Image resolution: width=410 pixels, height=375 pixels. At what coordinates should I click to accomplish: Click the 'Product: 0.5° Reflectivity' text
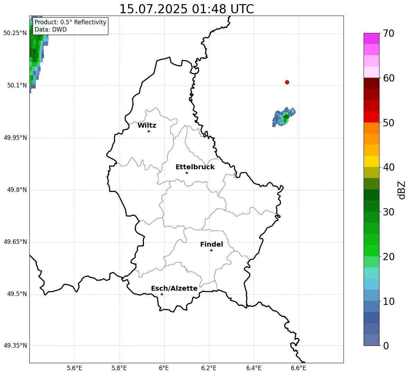[x=70, y=22]
